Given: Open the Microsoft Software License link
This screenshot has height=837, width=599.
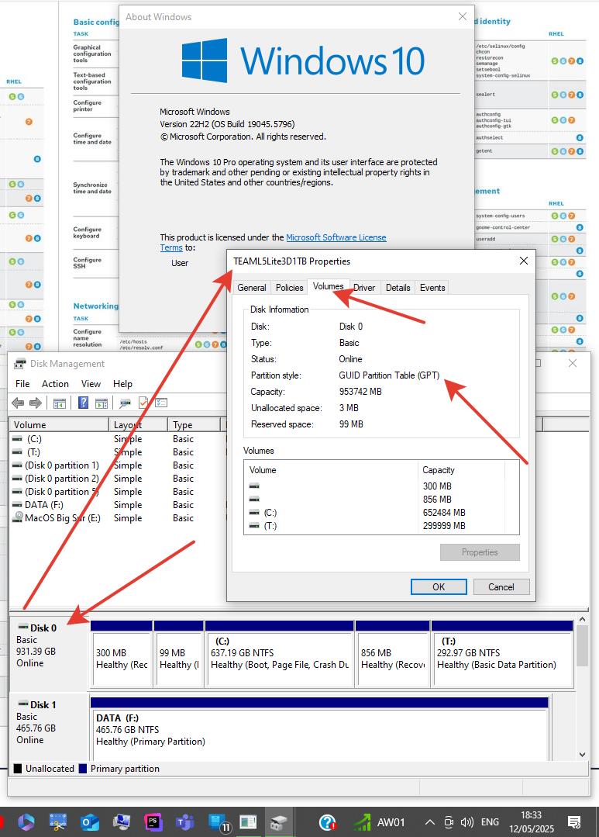Looking at the screenshot, I should pos(336,237).
